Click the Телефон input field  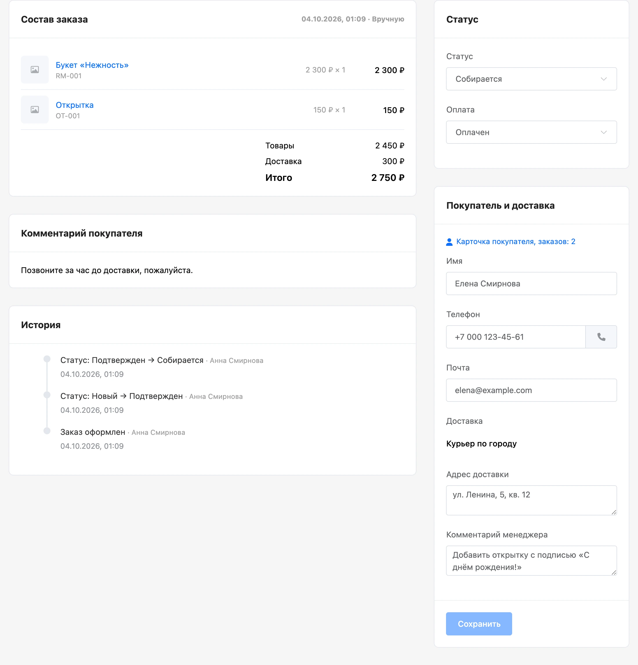[x=516, y=337]
